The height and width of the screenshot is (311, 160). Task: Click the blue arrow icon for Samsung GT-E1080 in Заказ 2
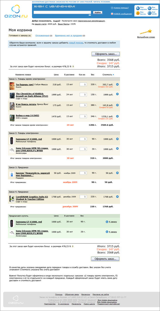pyautogui.click(x=118, y=139)
